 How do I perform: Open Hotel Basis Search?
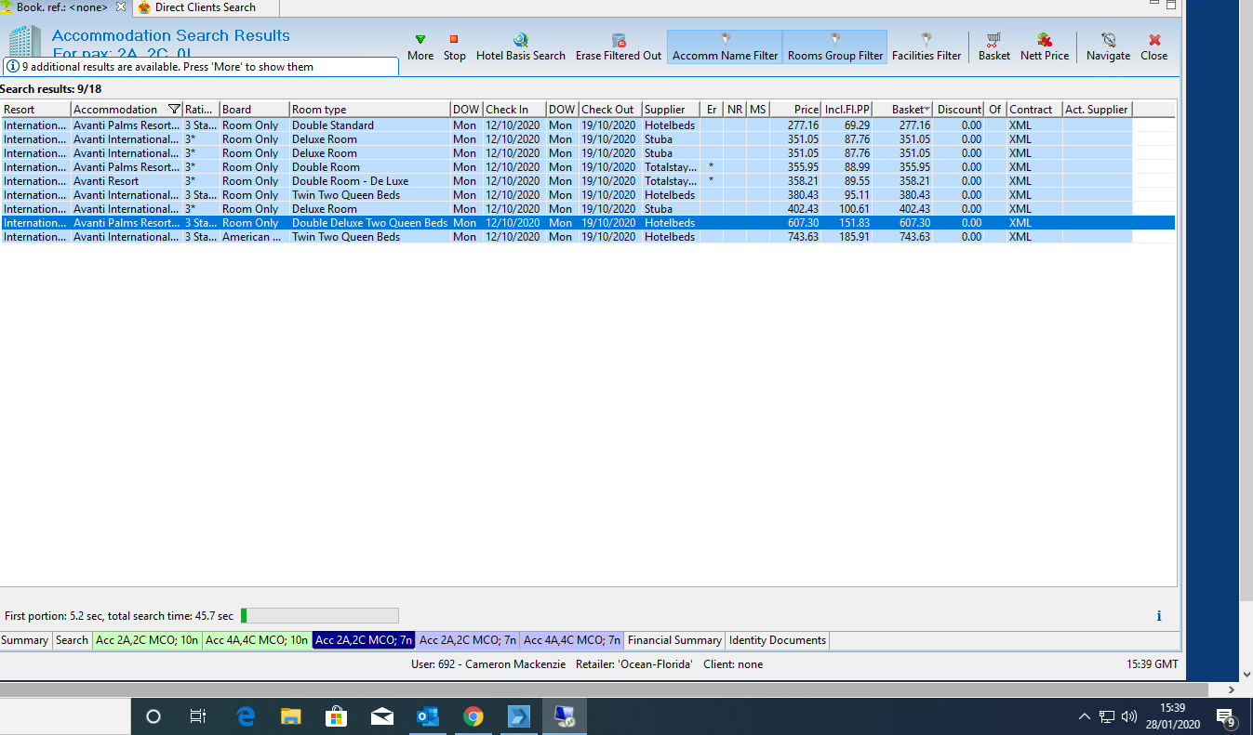pos(521,47)
